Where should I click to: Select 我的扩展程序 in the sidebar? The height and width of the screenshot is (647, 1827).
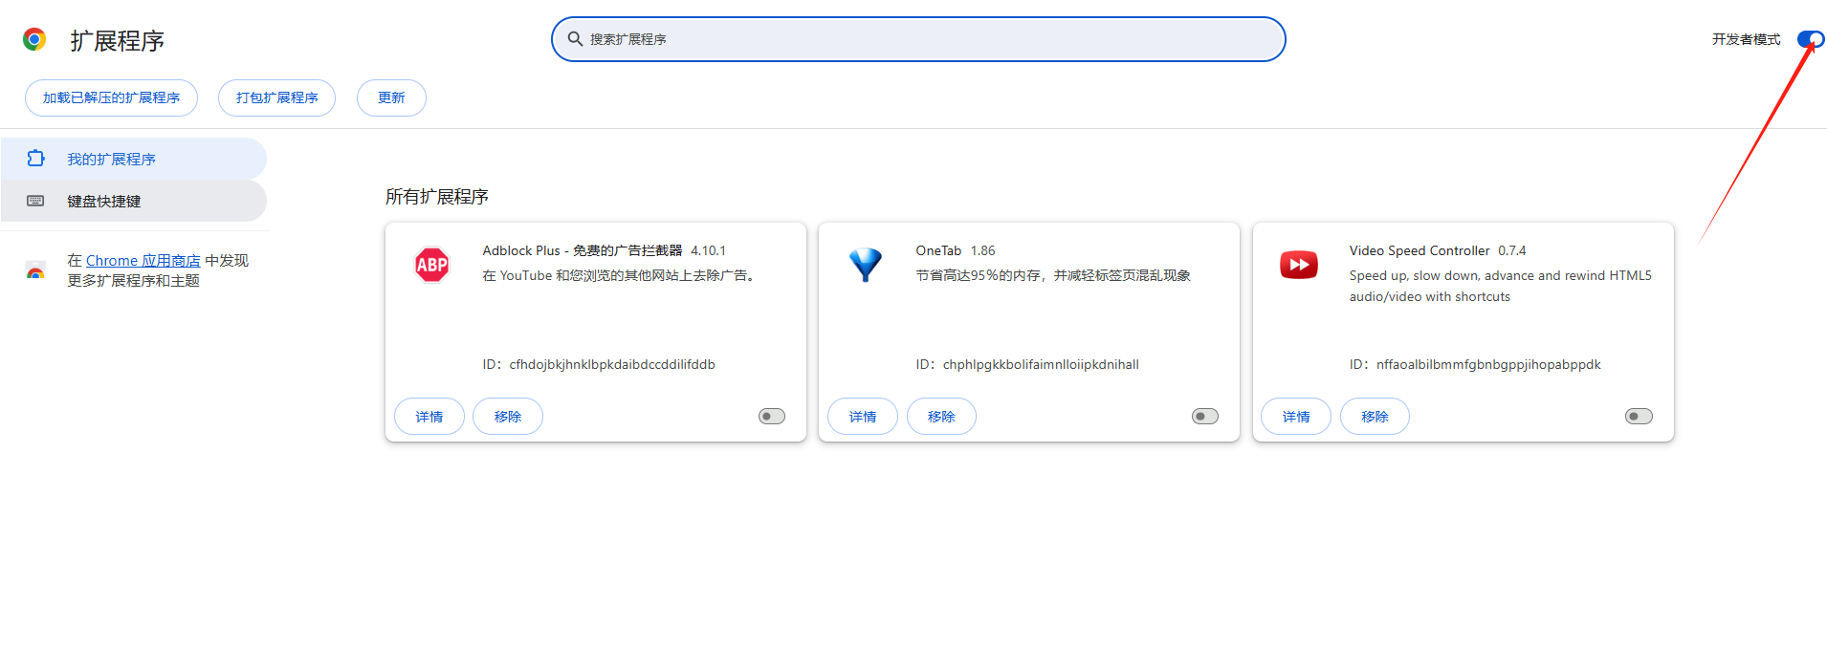pos(133,159)
